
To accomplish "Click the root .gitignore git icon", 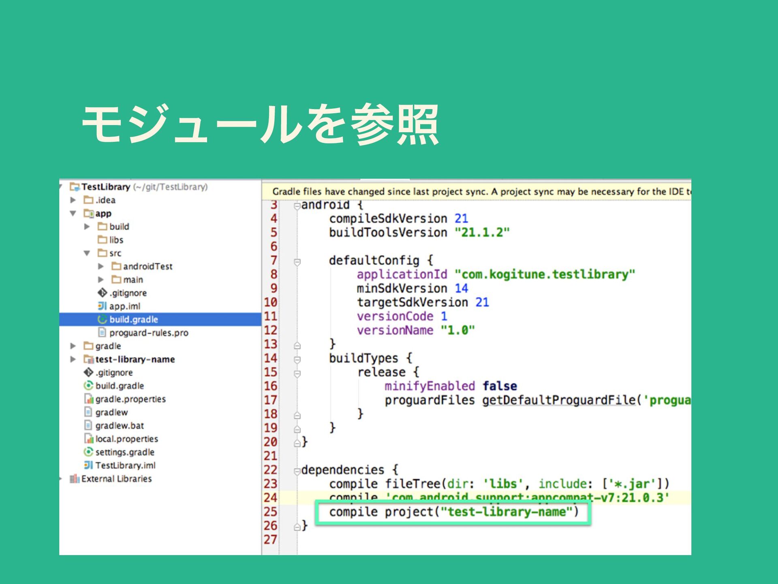I will tap(88, 372).
